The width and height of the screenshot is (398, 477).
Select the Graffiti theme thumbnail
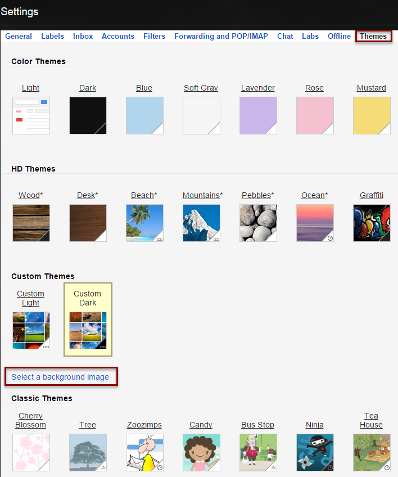coord(372,223)
